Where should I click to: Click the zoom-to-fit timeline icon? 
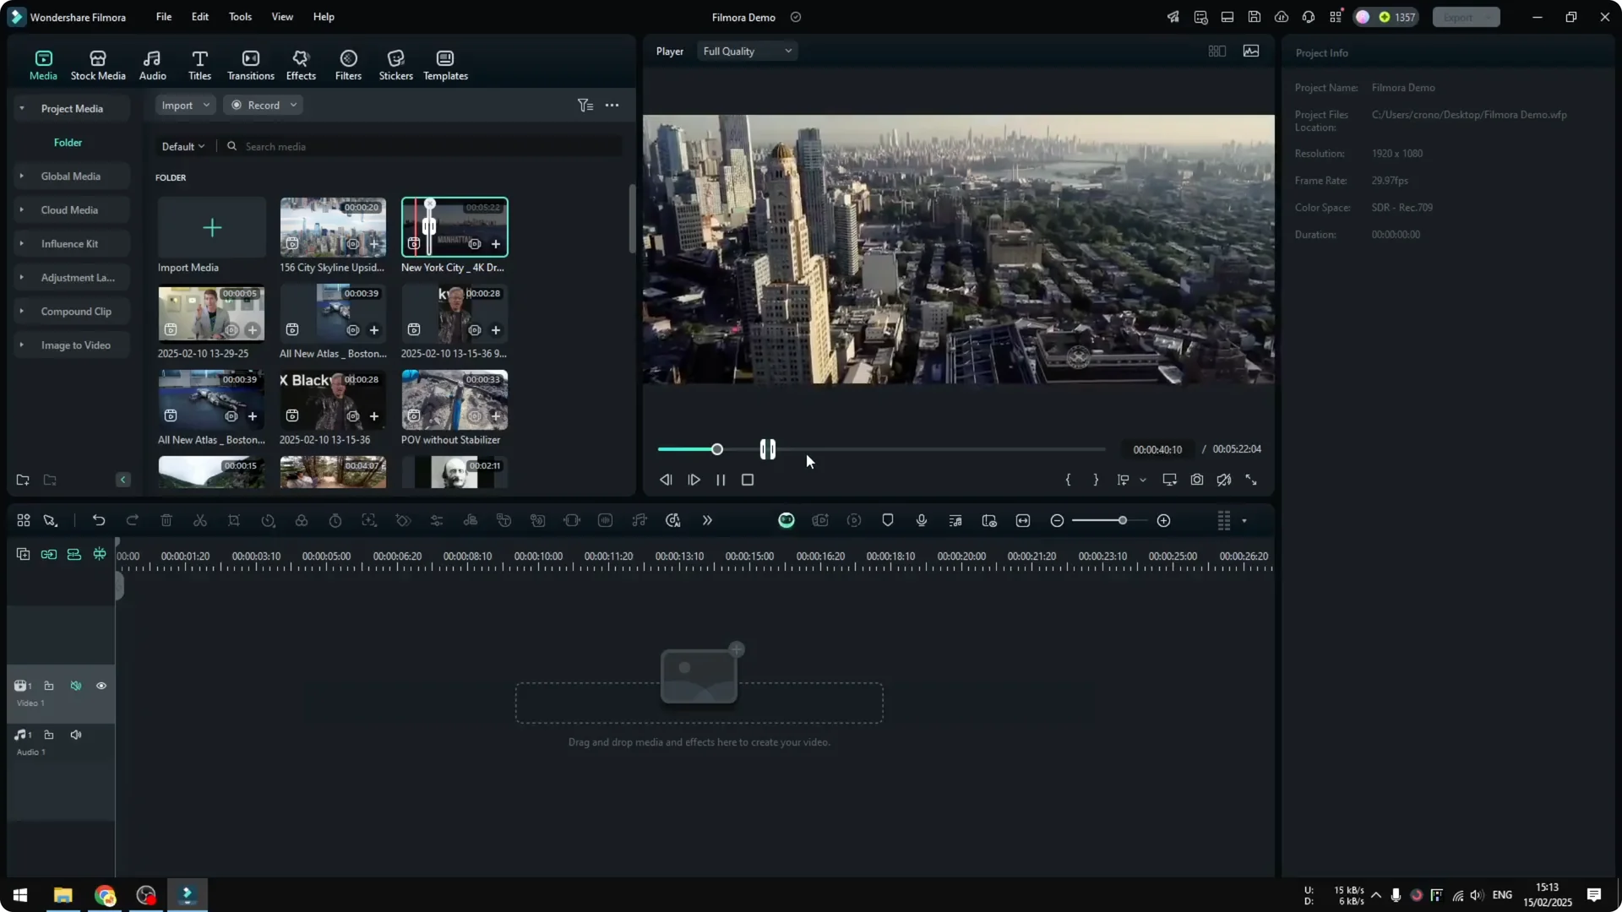coord(1023,520)
